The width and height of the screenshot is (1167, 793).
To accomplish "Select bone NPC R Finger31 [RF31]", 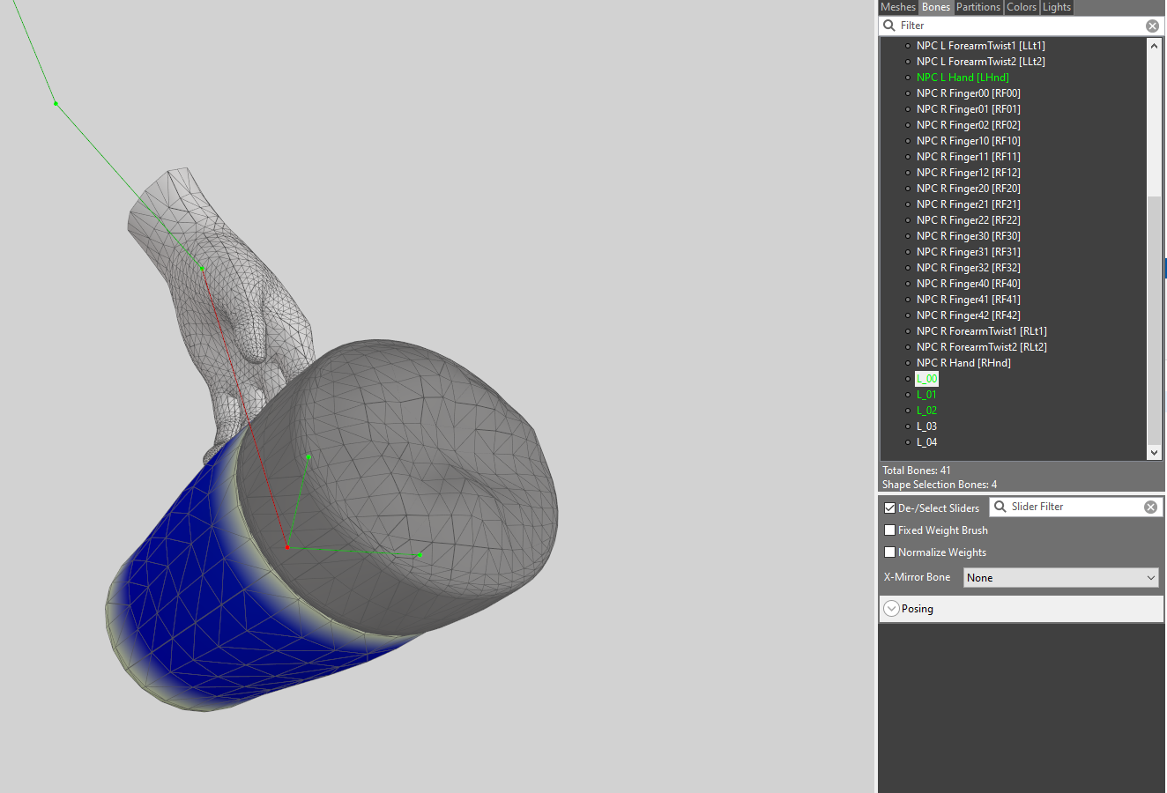I will tap(969, 252).
